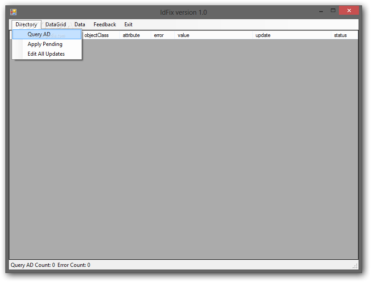371x282 pixels.
Task: Click the IdFix application icon in title bar
Action: tap(13, 12)
